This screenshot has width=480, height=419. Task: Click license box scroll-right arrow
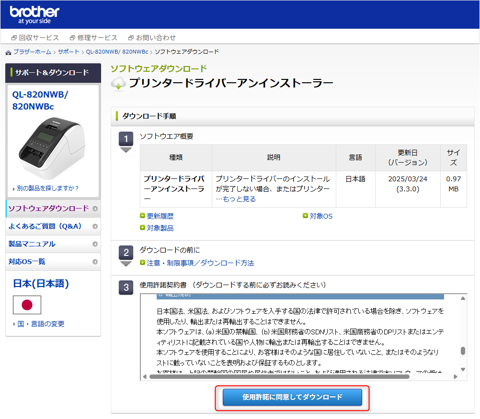456,377
